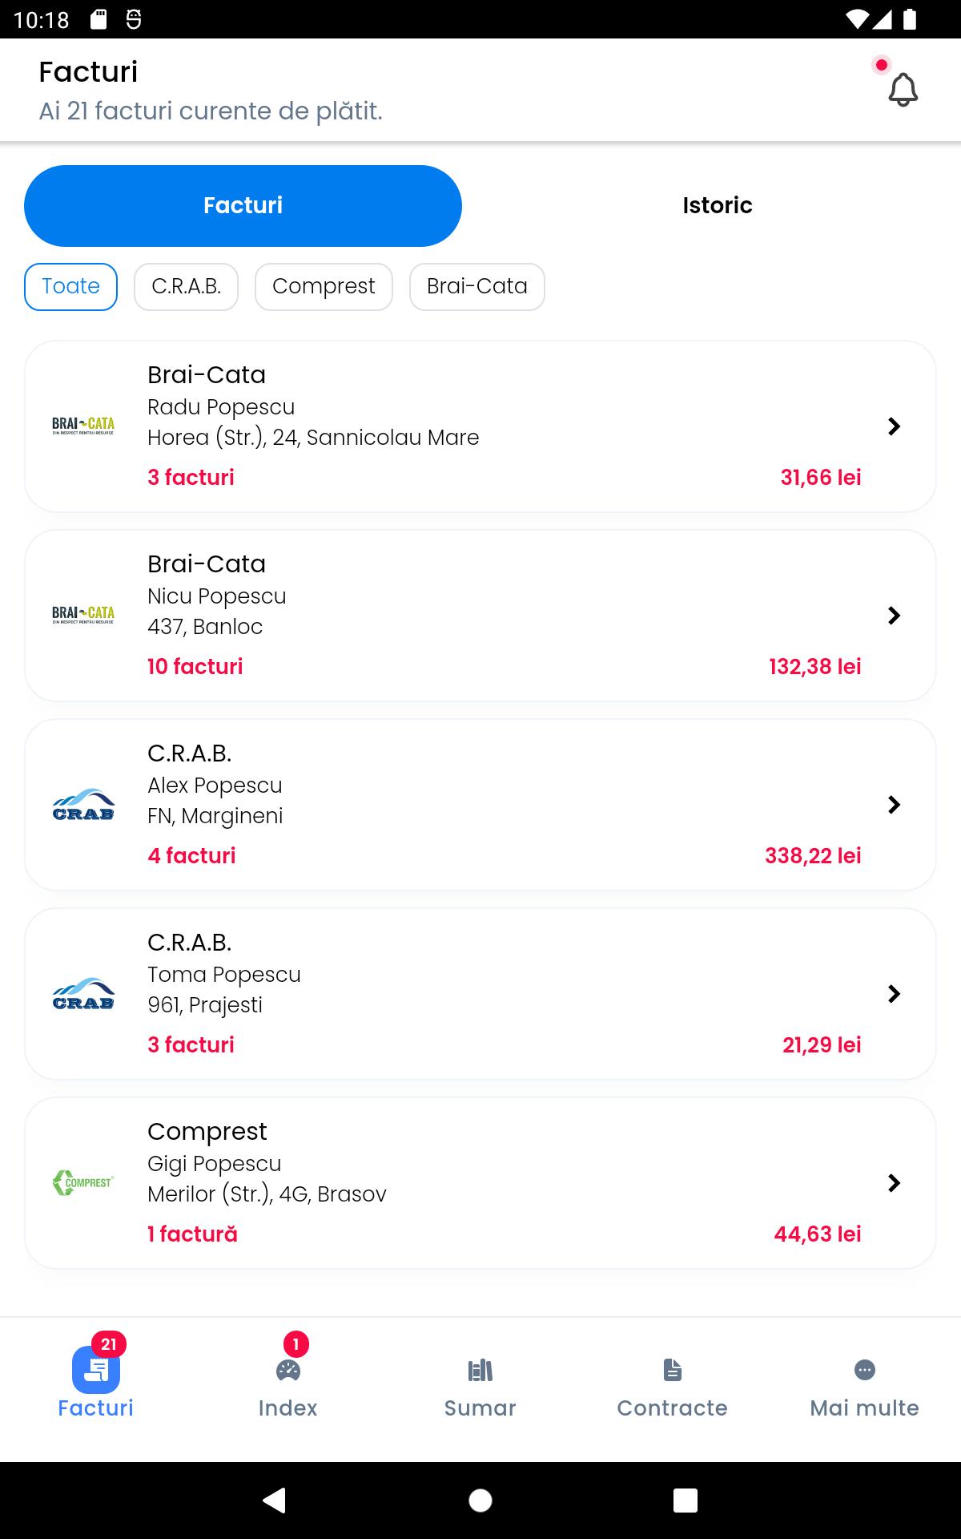Switch to the Istoric tab
Screen dimensions: 961x1539
(x=718, y=205)
